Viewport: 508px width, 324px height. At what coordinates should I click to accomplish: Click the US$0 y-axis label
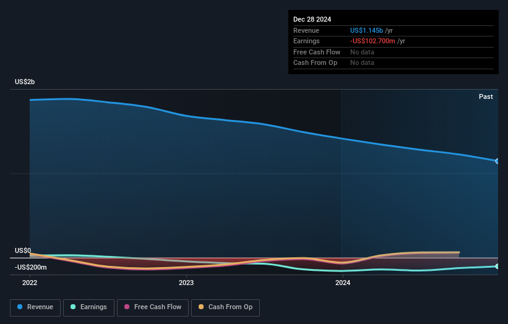(x=23, y=250)
